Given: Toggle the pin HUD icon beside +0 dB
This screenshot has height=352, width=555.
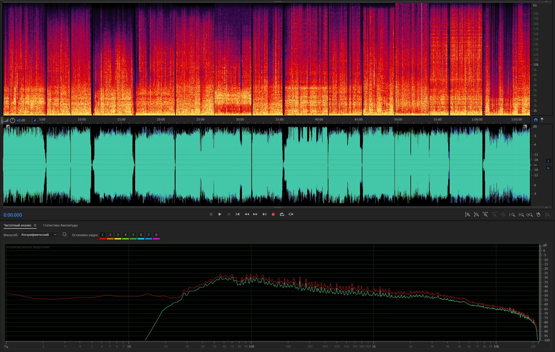Looking at the screenshot, I should pos(35,120).
